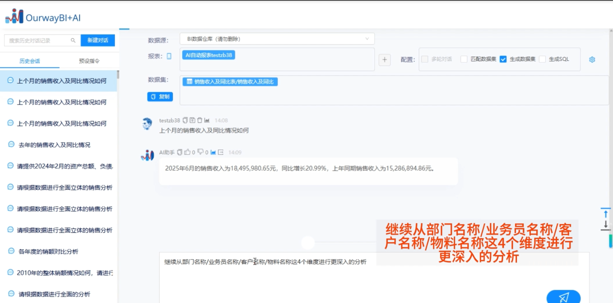613x303 pixels.
Task: Click the testzb38 user avatar
Action: [147, 123]
